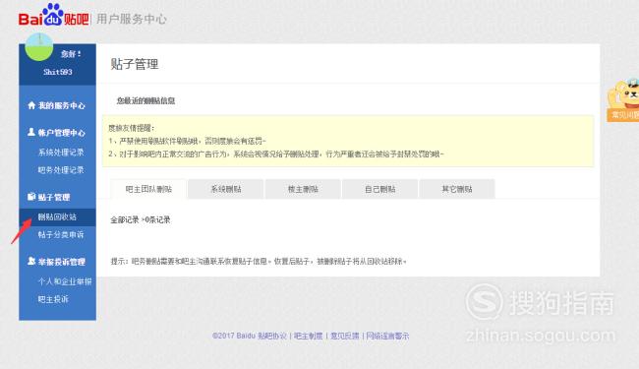Click the 您最近的删贴信息 heading

click(145, 100)
